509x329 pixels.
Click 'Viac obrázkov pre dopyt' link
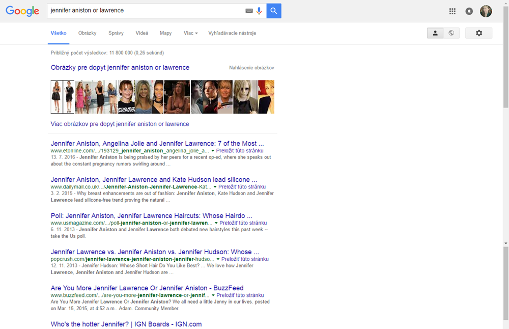(120, 124)
